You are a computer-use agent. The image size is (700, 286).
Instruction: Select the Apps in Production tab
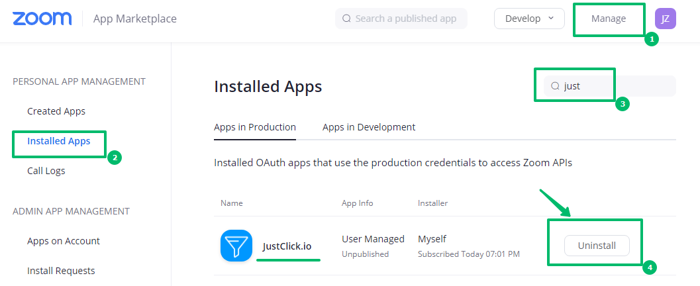[x=255, y=127]
